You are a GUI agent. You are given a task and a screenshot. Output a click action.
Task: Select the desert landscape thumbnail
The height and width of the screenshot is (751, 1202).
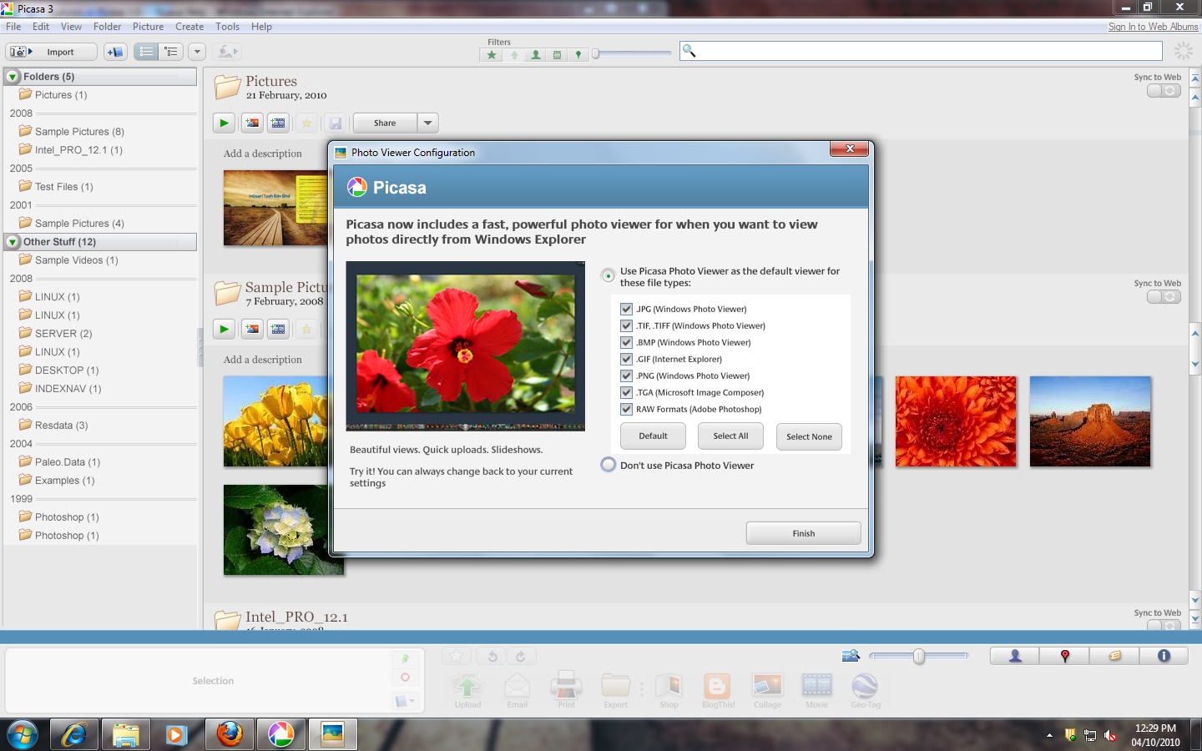1090,421
